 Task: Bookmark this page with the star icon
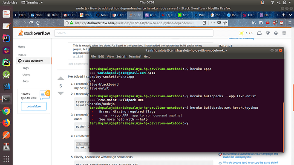coord(225,23)
